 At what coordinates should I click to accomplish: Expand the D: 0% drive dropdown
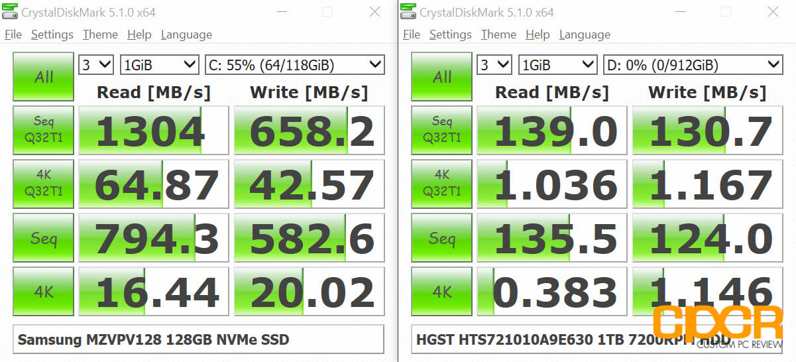[693, 64]
